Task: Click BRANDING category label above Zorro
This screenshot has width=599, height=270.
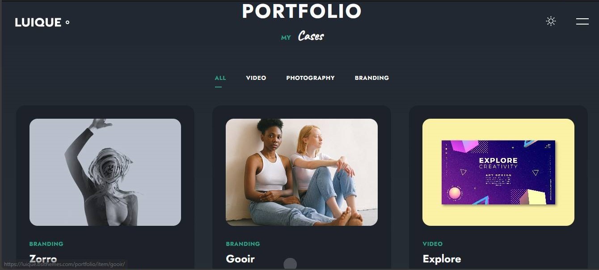Action: click(46, 244)
